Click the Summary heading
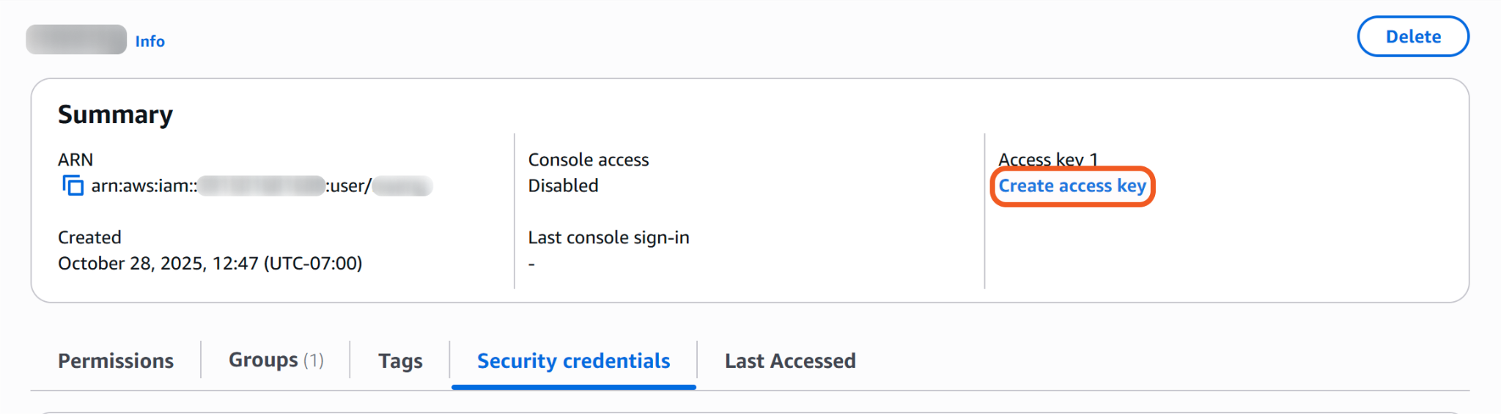The width and height of the screenshot is (1501, 414). pyautogui.click(x=115, y=114)
